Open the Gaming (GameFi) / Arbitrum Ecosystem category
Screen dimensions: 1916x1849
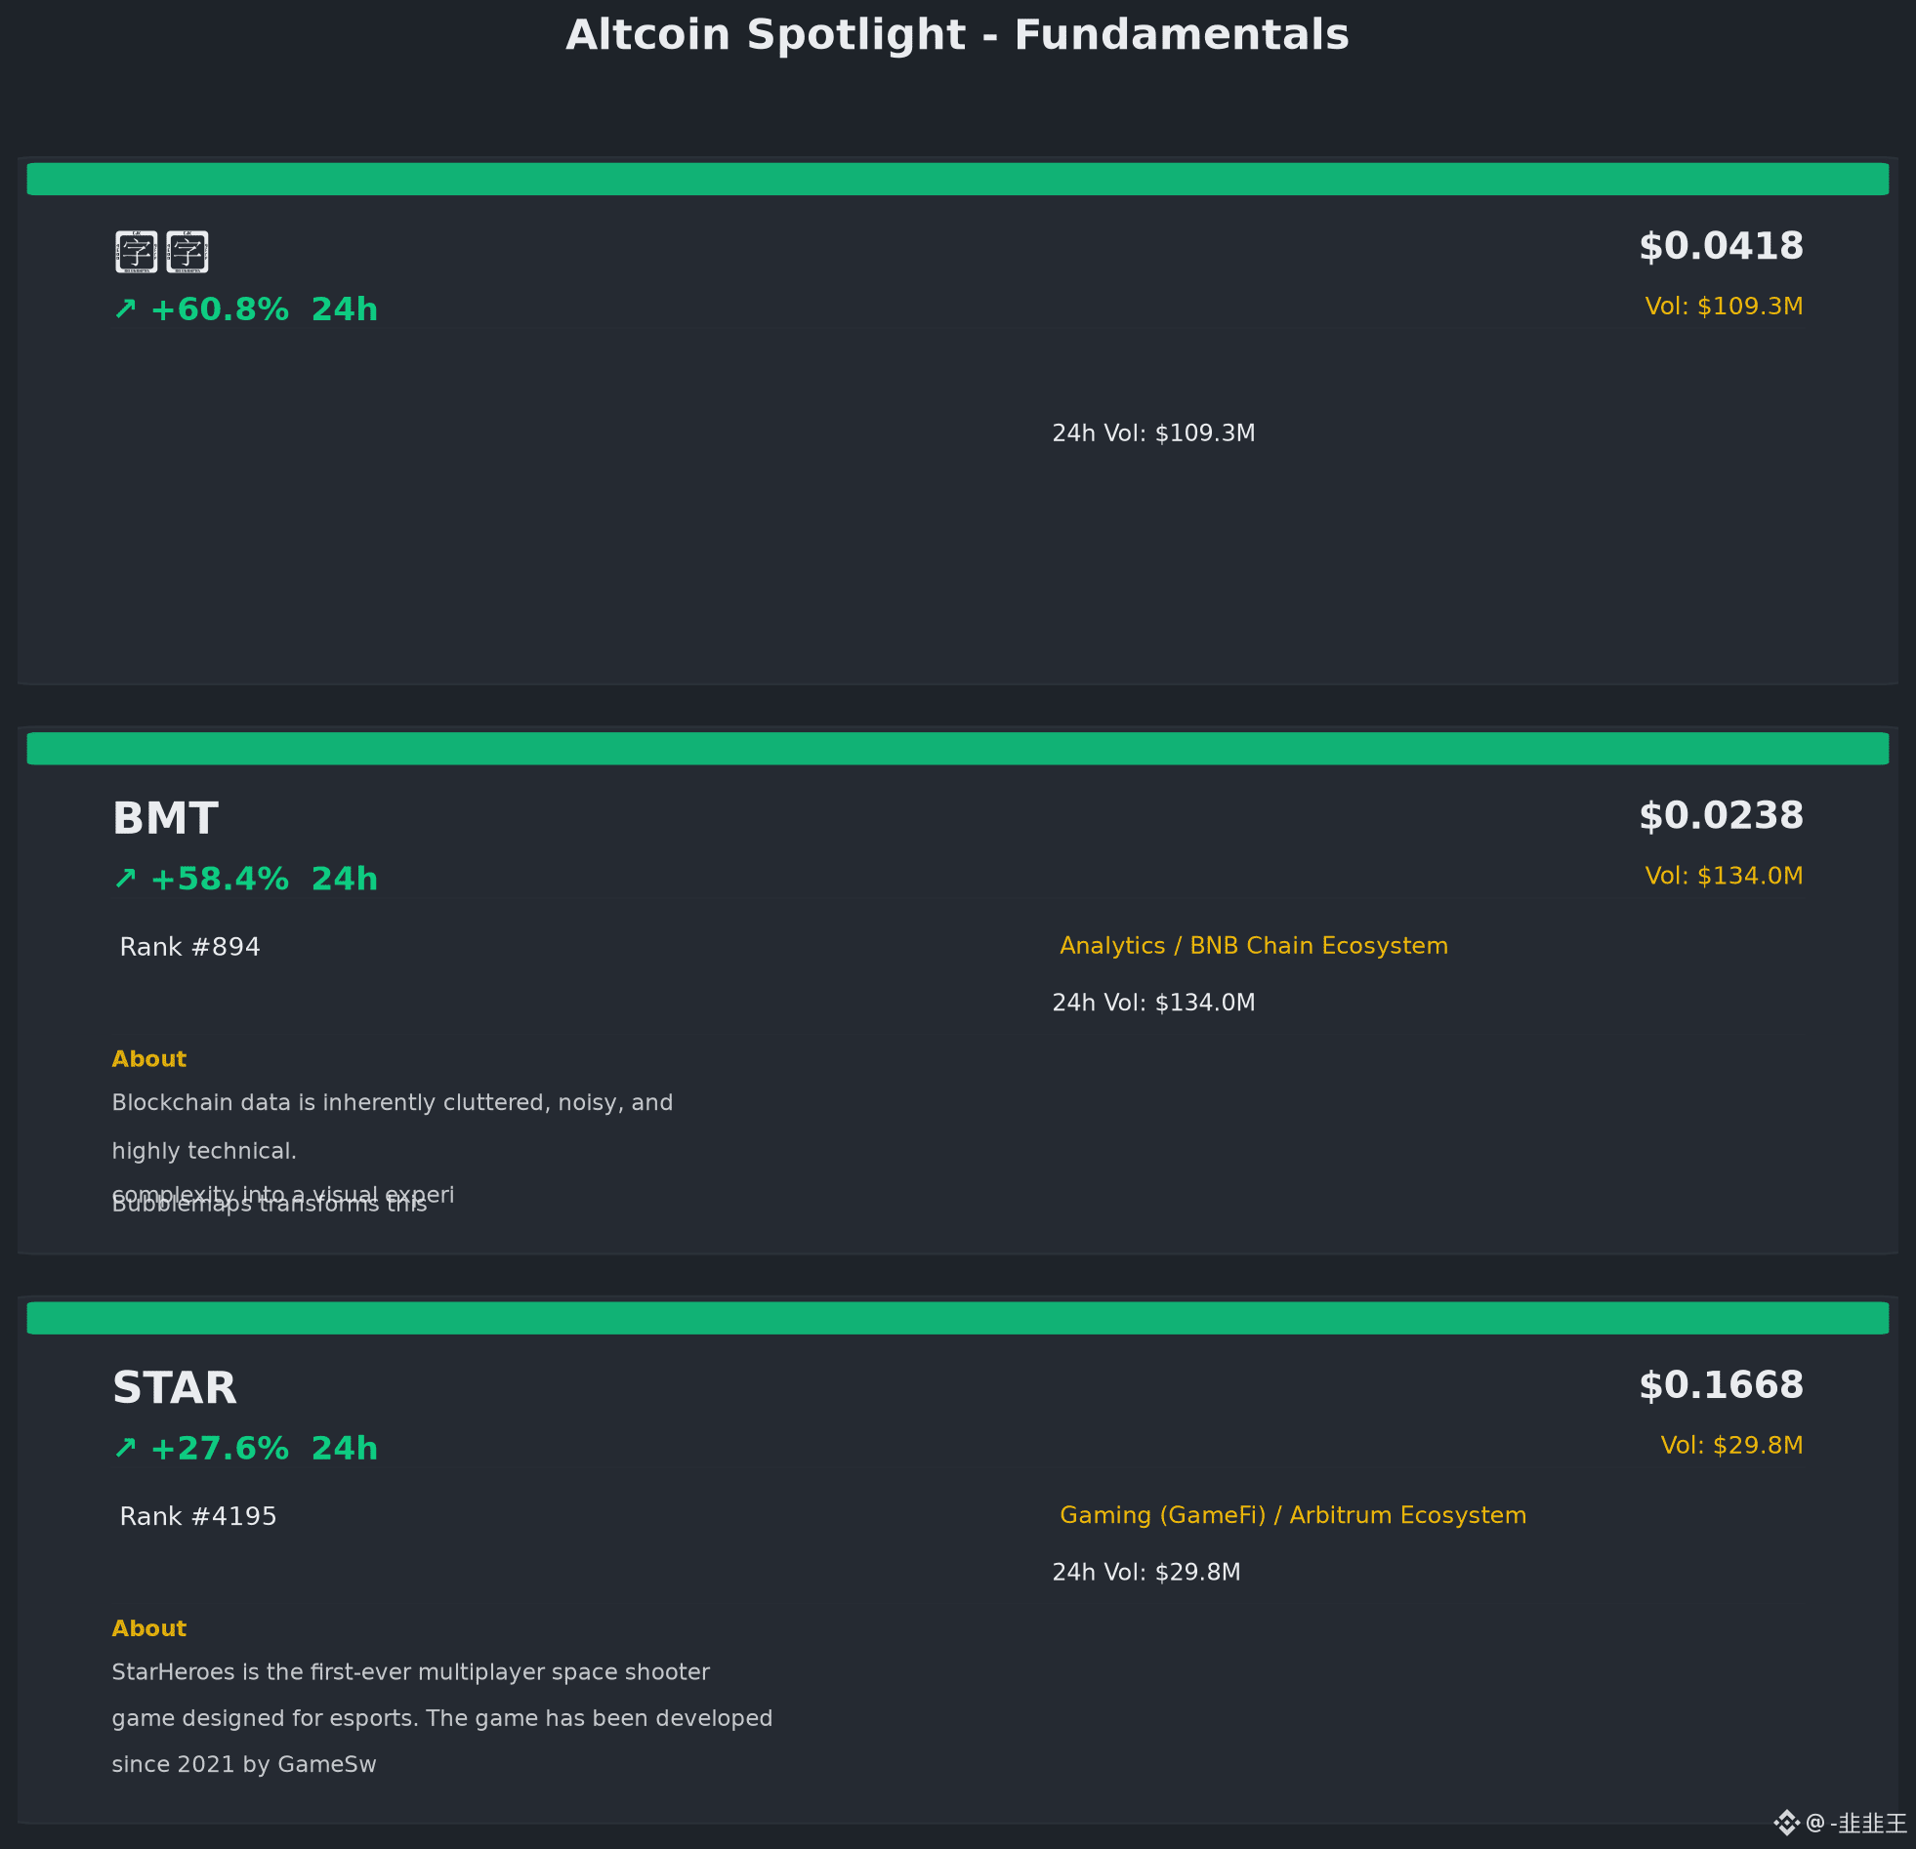click(x=1292, y=1515)
